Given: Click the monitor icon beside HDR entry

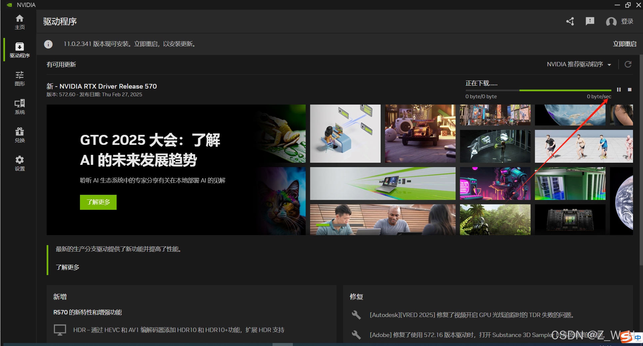Looking at the screenshot, I should click(x=60, y=330).
